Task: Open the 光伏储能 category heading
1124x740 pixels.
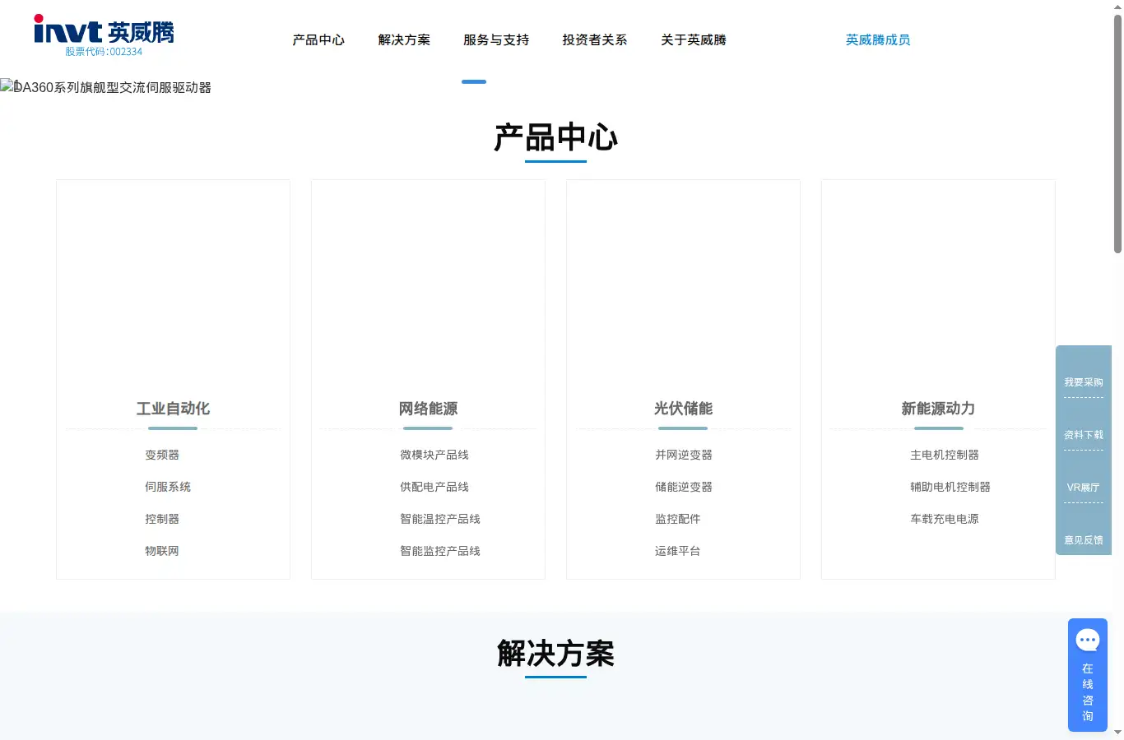Action: coord(683,409)
